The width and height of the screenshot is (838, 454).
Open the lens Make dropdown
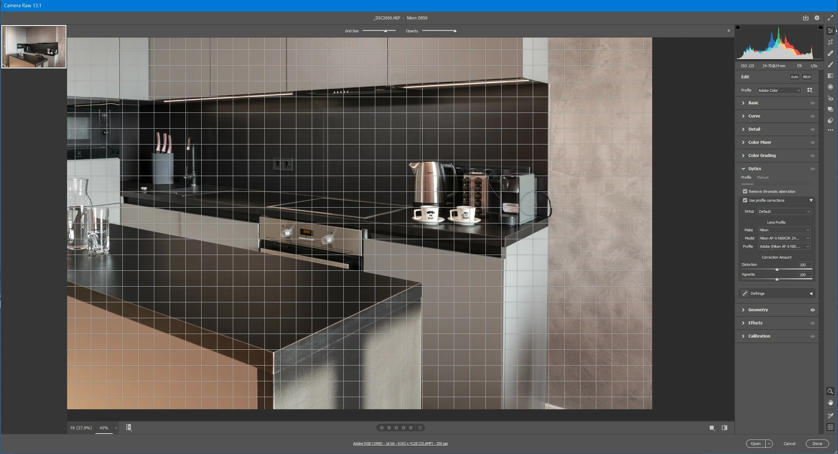coord(784,230)
